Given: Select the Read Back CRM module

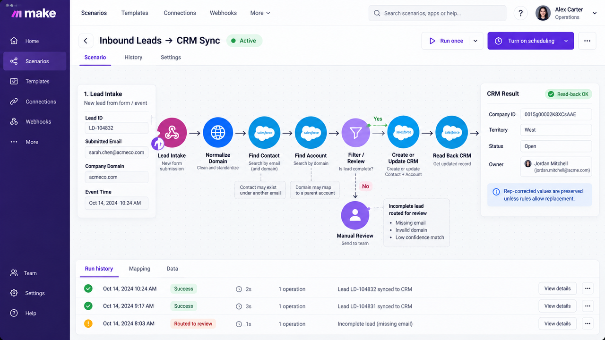Looking at the screenshot, I should (452, 132).
